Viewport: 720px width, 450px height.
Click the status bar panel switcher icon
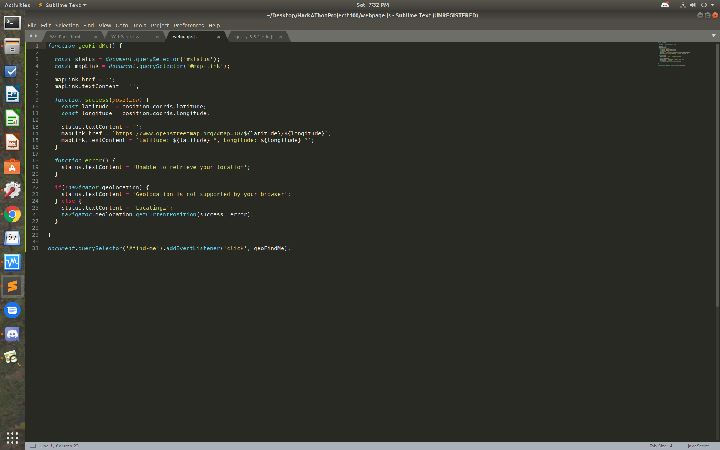tap(33, 446)
